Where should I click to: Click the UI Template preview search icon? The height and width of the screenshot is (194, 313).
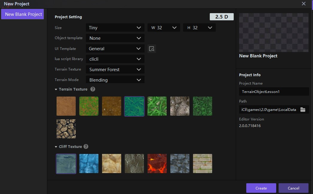coord(152,49)
